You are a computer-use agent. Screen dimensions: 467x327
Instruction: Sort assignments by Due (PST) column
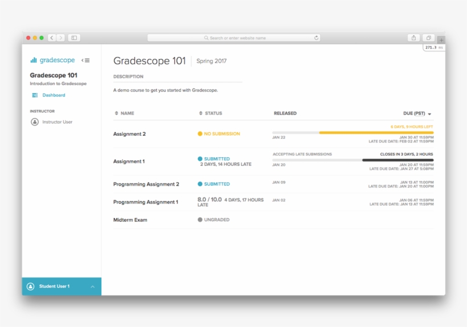[417, 113]
